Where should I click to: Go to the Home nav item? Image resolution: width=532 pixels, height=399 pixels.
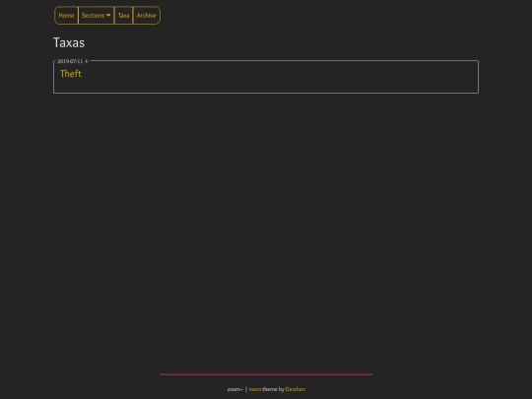[x=66, y=15]
